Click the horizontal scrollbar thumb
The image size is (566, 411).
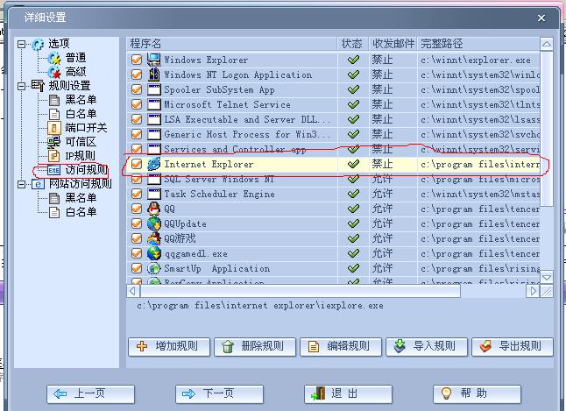(301, 291)
